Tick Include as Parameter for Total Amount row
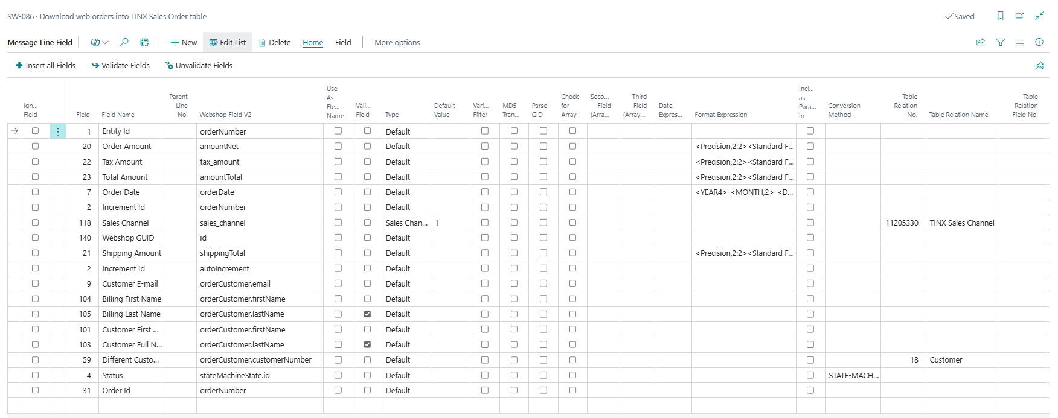The width and height of the screenshot is (1058, 418). (x=810, y=177)
